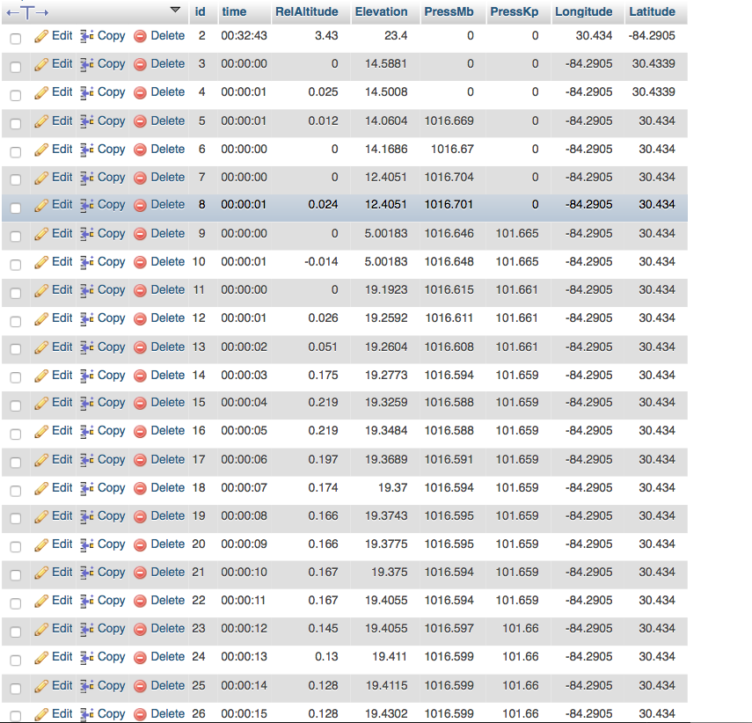Viewport: 752px width, 723px height.
Task: Select Elevation cell 19.411
Action: pos(390,657)
